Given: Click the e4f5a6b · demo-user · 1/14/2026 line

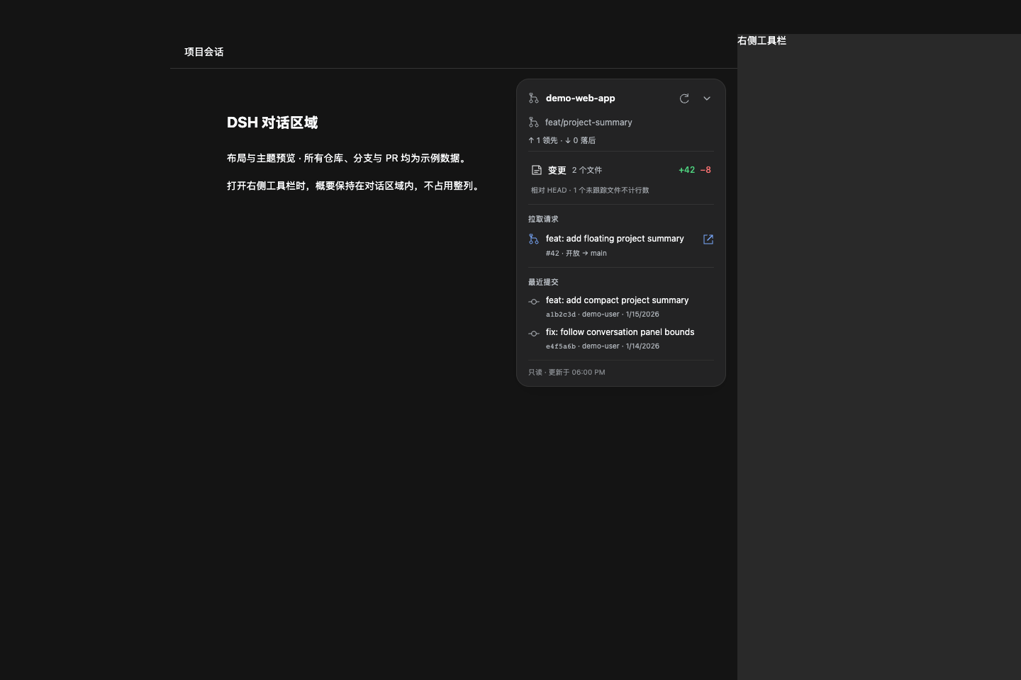Looking at the screenshot, I should pos(603,346).
